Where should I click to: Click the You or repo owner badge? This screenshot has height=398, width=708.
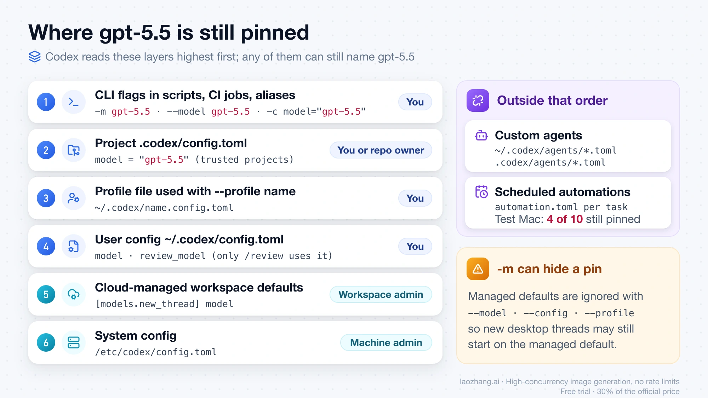[381, 150]
